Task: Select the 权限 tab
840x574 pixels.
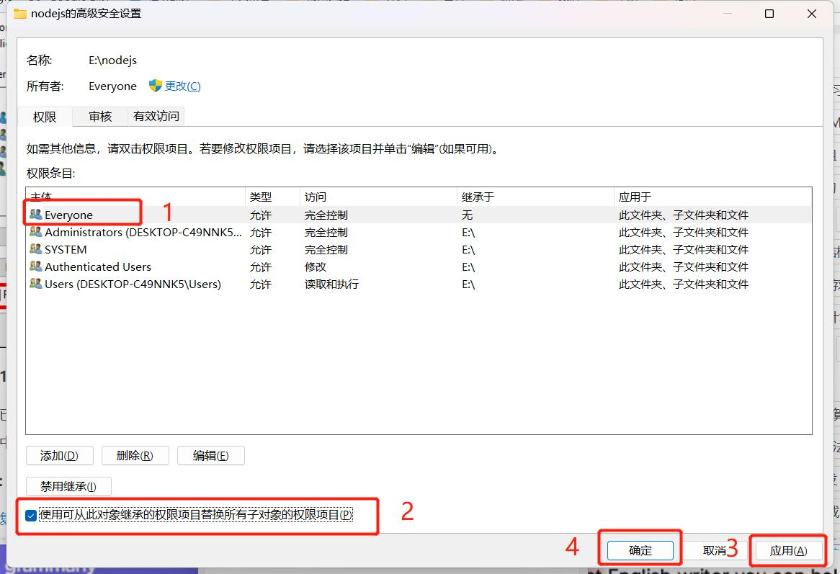Action: coord(45,117)
